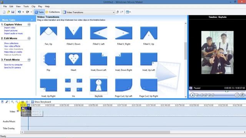The image size is (246, 138).
Task: Collapse the Capture Video section
Action: [29, 25]
